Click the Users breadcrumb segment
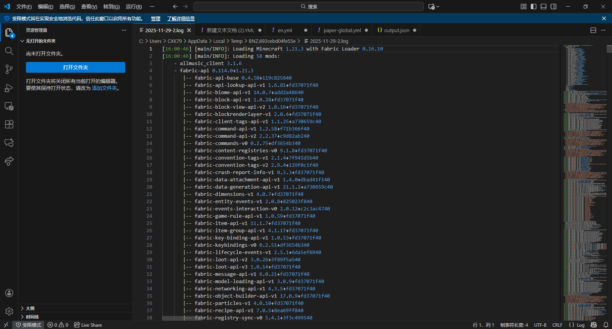 click(156, 41)
